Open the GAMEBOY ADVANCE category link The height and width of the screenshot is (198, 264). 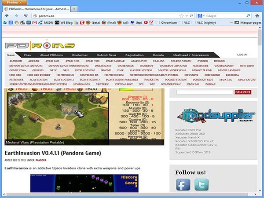click(x=173, y=66)
